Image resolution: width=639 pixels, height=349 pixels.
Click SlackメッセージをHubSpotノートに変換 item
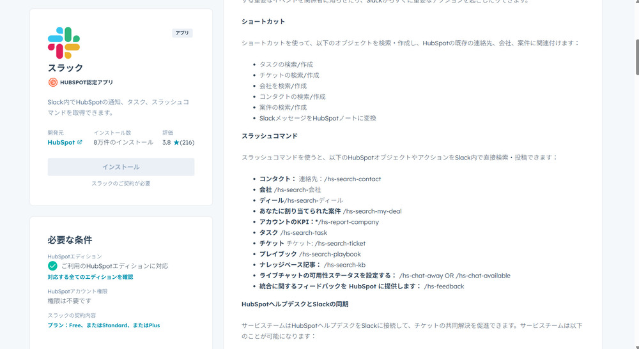pyautogui.click(x=318, y=119)
